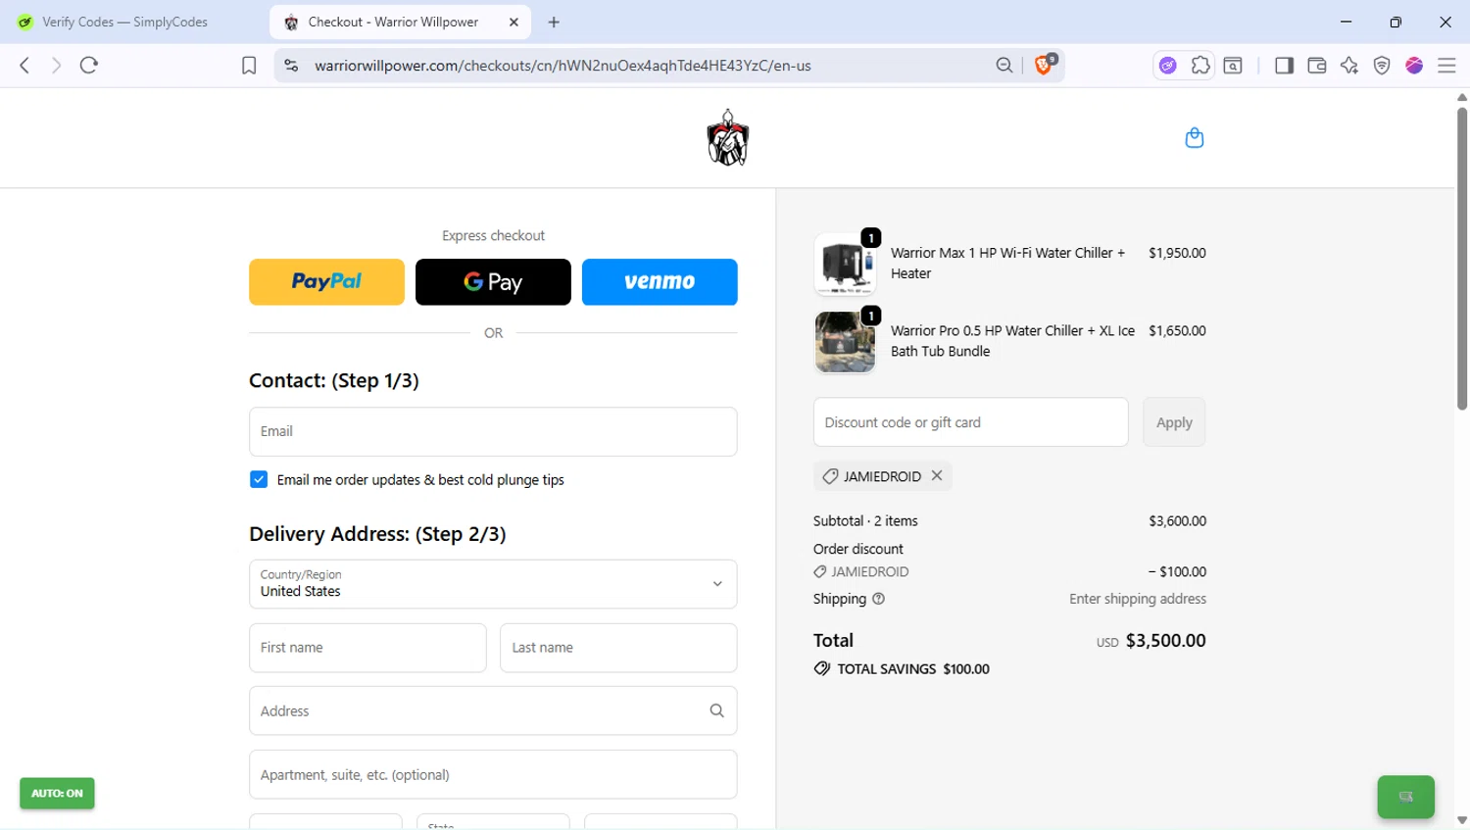The height and width of the screenshot is (830, 1470).
Task: Open the green chat widget button
Action: (1405, 797)
